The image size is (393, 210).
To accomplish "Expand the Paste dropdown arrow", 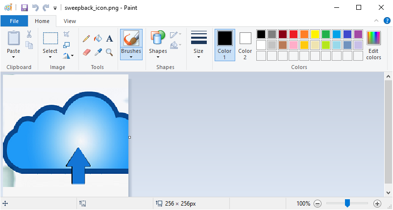I will tap(14, 57).
